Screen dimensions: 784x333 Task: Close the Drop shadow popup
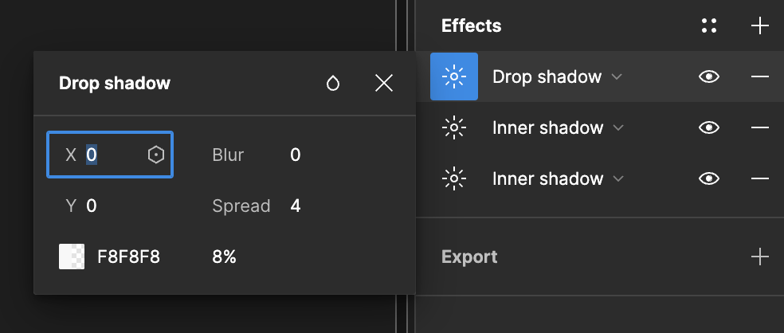(384, 84)
